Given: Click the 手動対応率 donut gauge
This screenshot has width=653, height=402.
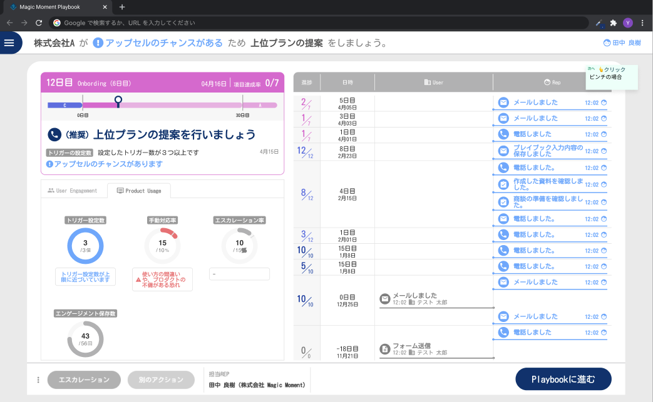Looking at the screenshot, I should point(162,246).
